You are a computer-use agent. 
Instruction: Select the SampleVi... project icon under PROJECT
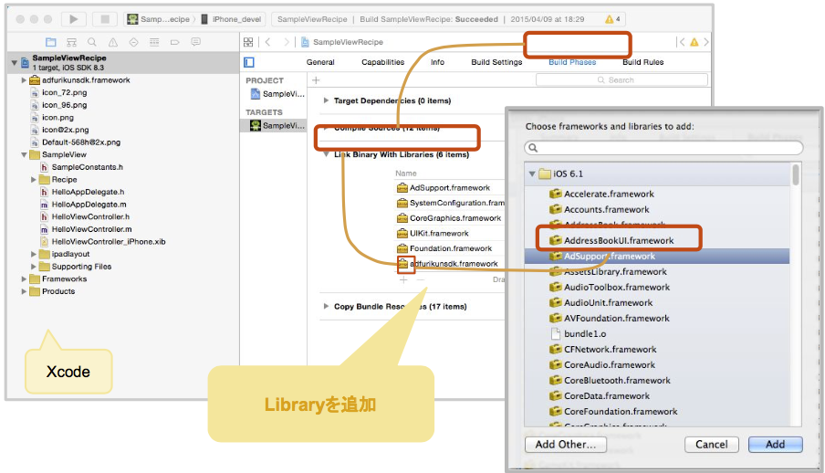[256, 94]
